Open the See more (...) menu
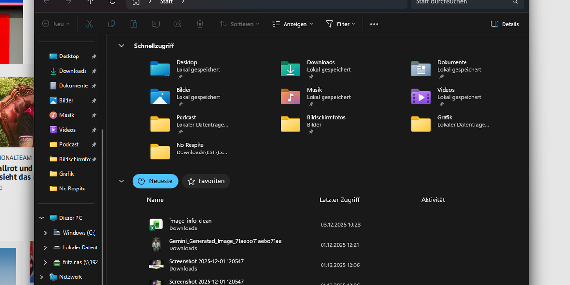Screen dimensions: 570x285 pyautogui.click(x=374, y=23)
